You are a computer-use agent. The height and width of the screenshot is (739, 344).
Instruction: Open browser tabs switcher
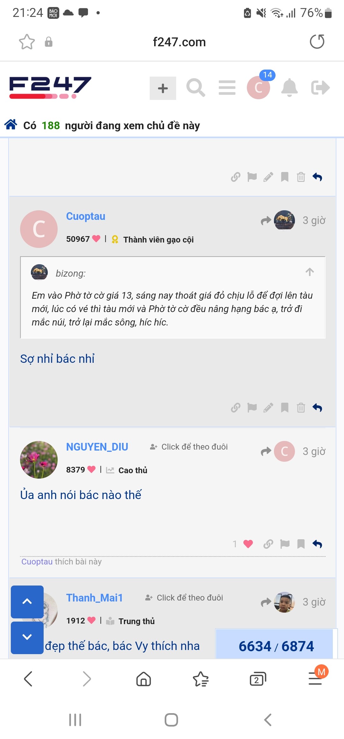tap(258, 679)
